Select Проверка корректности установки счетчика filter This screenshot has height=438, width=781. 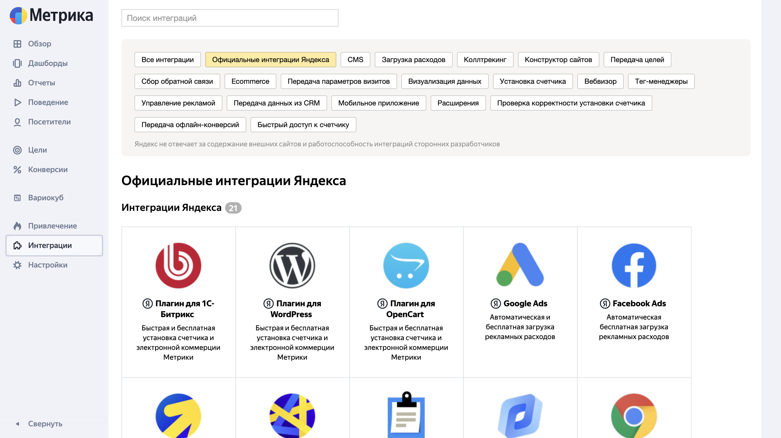571,103
